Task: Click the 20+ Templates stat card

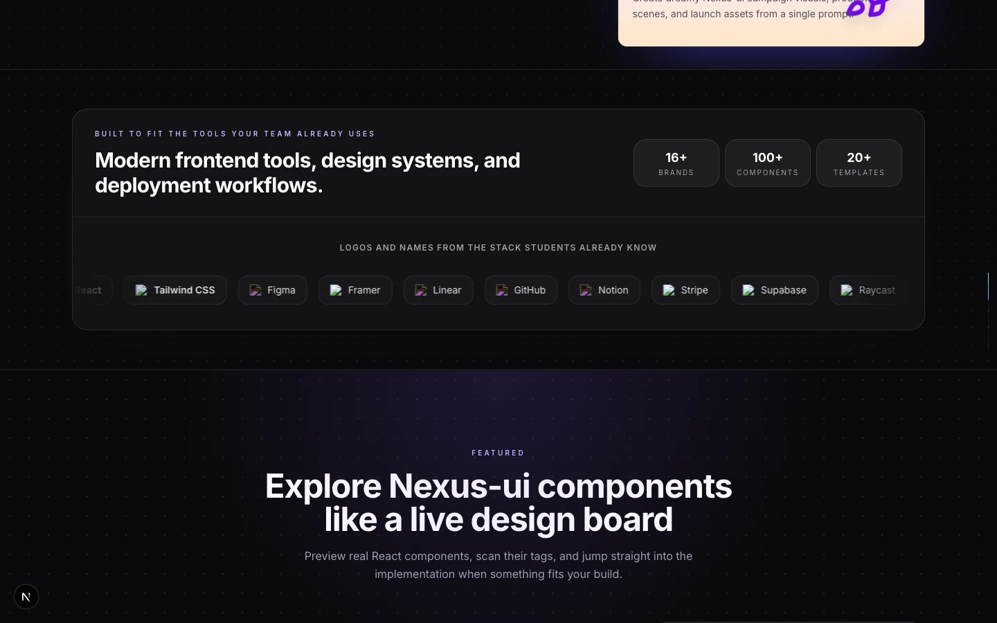Action: tap(859, 163)
